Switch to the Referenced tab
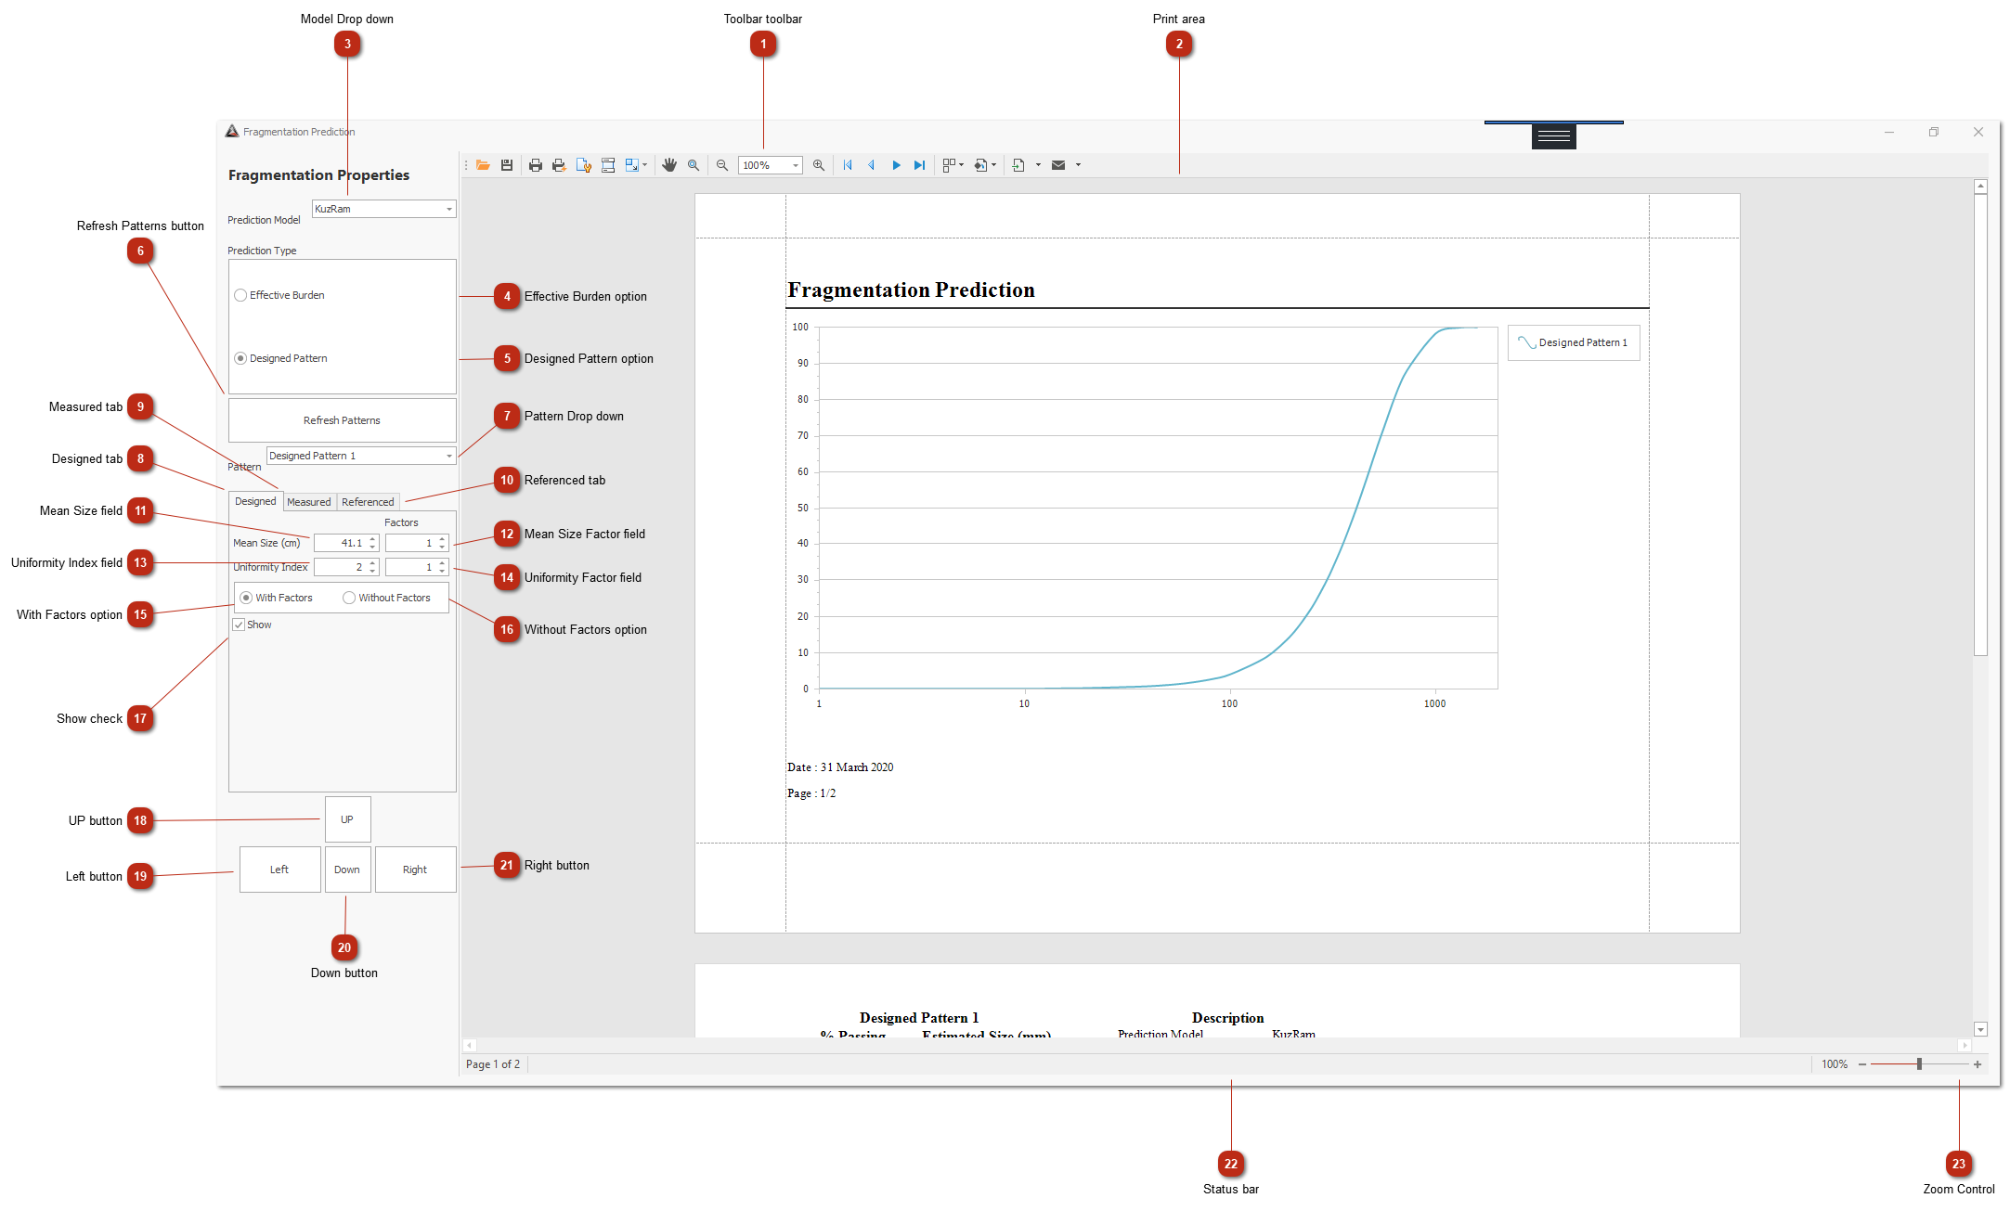 tap(368, 502)
